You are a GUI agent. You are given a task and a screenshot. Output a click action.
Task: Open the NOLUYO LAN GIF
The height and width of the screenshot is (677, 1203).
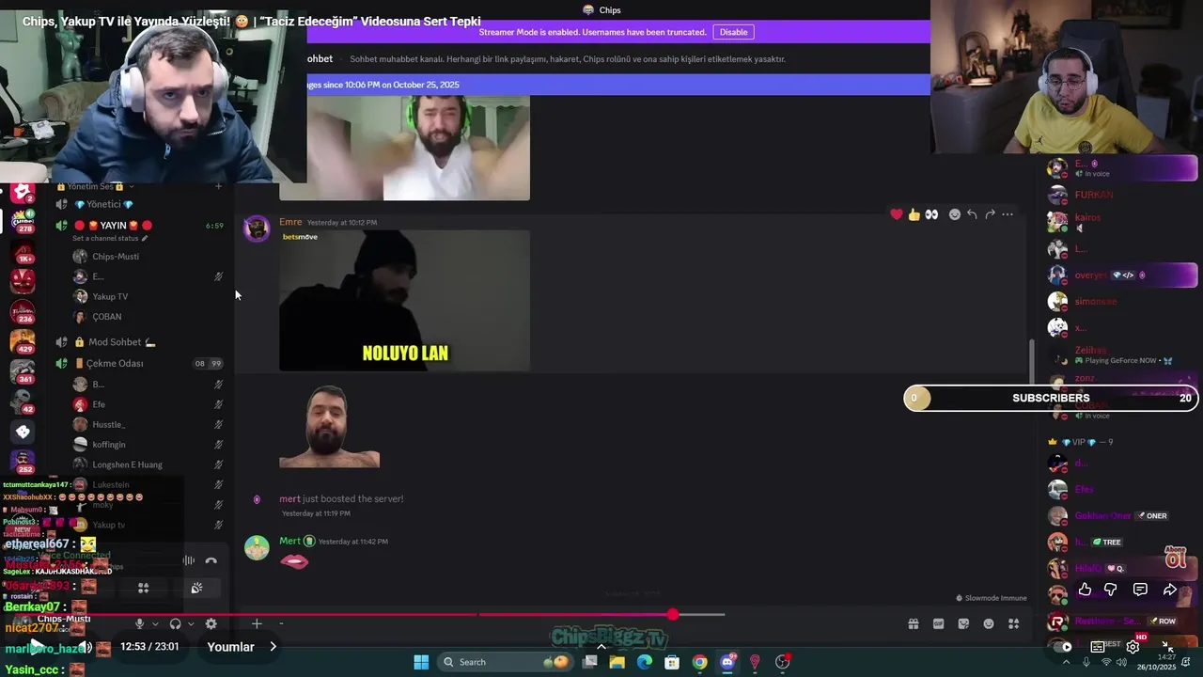[404, 301]
